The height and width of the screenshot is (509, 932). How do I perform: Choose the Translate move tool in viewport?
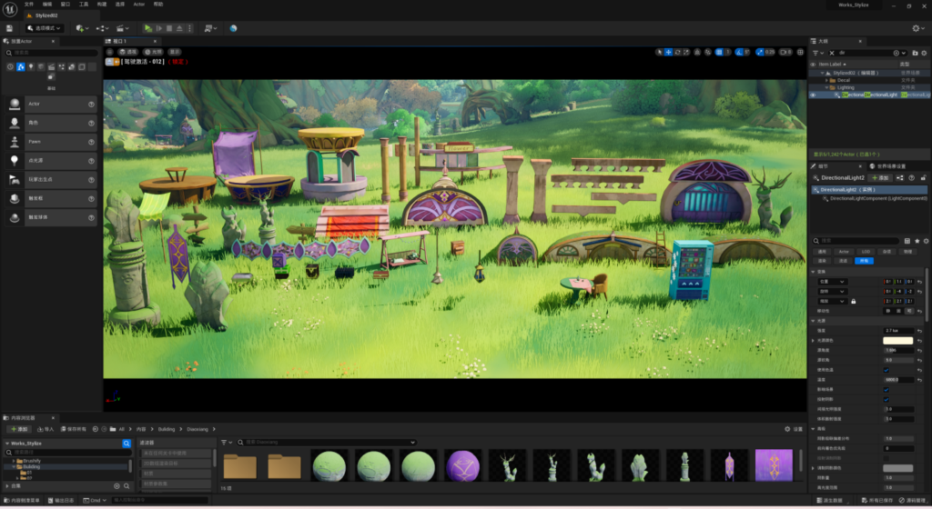(x=669, y=52)
